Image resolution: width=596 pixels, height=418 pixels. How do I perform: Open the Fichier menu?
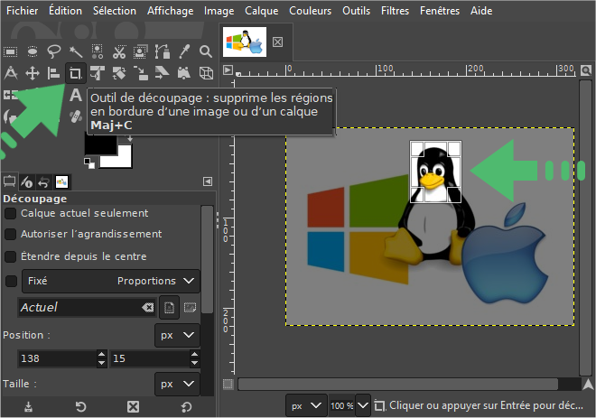(x=22, y=11)
